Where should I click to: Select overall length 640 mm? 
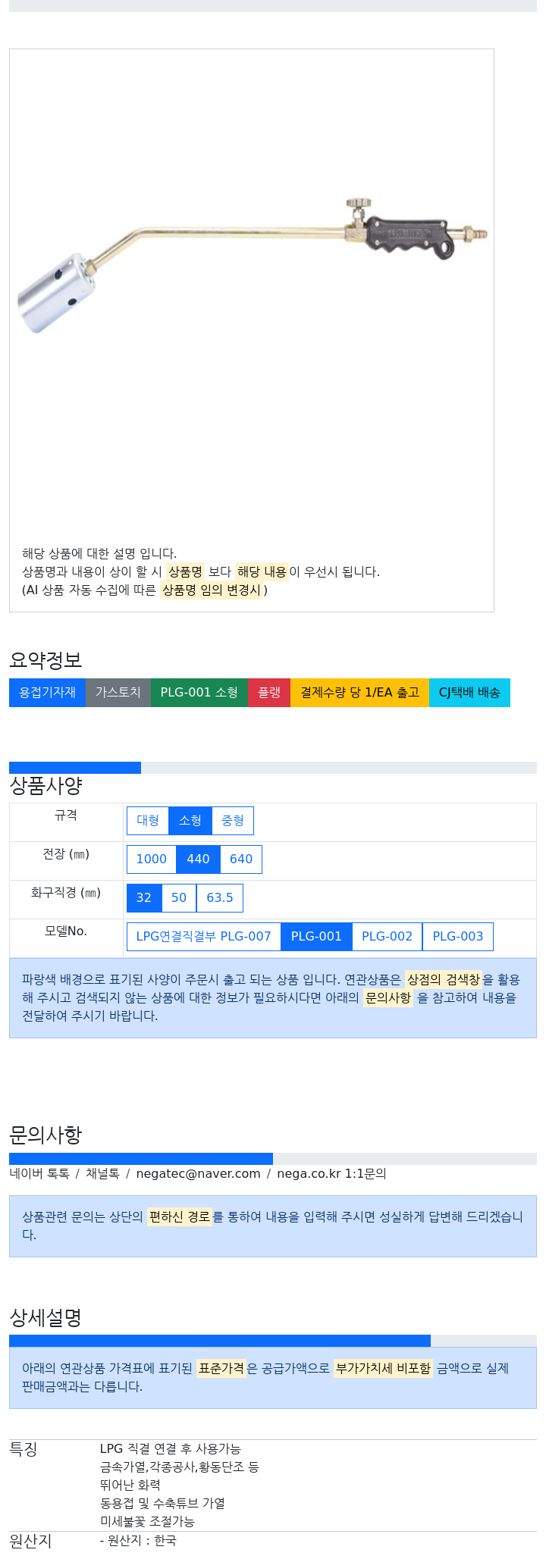(x=241, y=859)
